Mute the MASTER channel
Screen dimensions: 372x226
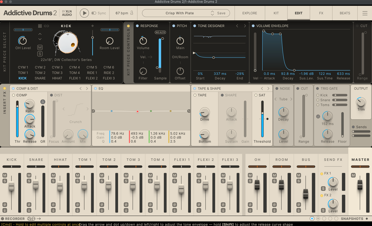(353, 175)
